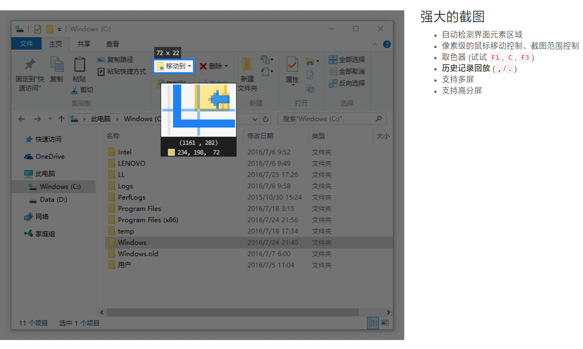Choose Copy path (复制路径) in the ribbon
583x349 pixels.
pyautogui.click(x=115, y=60)
